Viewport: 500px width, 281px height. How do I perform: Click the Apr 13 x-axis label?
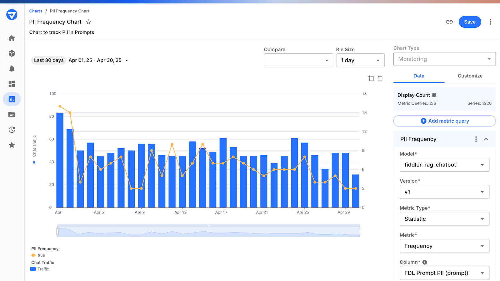click(x=180, y=212)
